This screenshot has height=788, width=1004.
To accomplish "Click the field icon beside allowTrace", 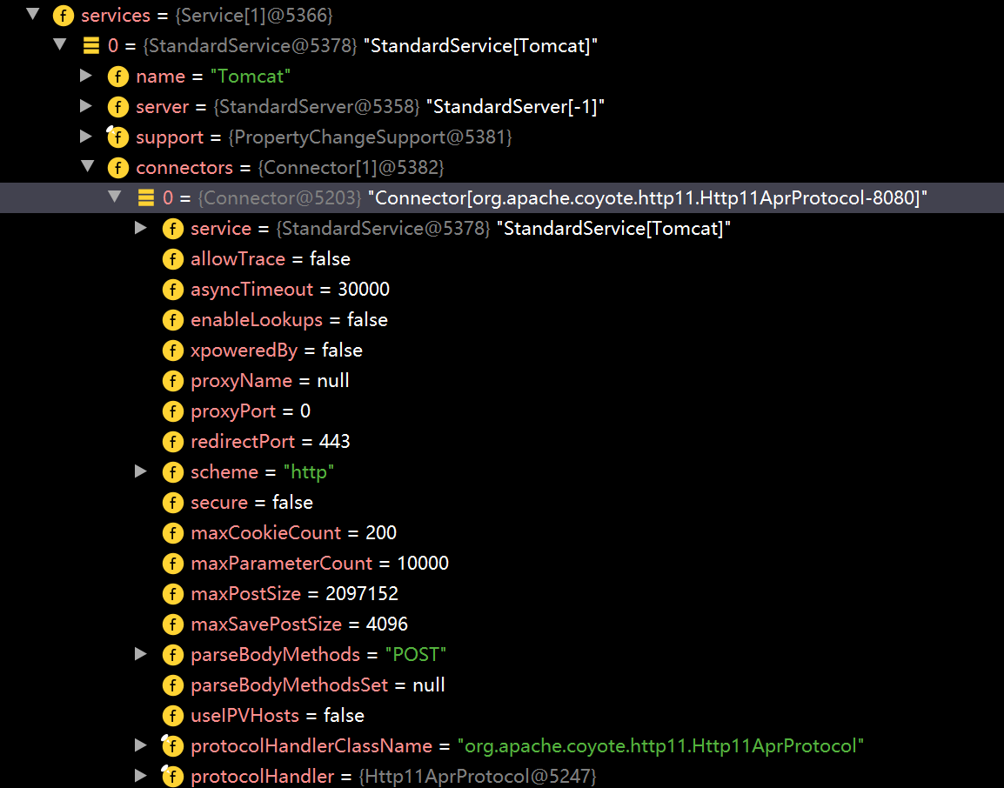I will click(x=173, y=258).
